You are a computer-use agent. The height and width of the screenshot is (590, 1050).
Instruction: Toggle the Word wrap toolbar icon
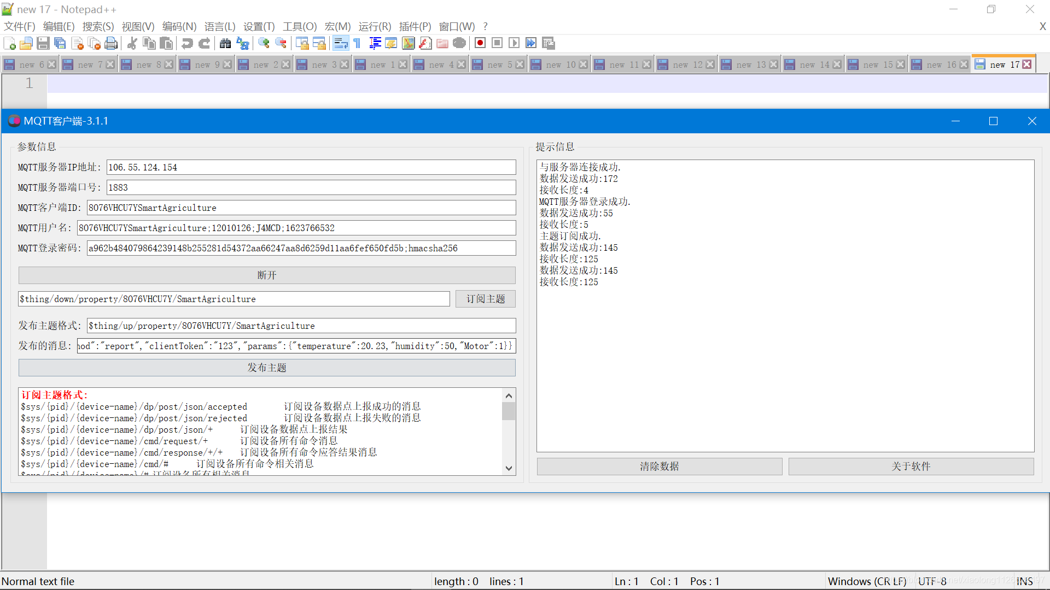[341, 43]
